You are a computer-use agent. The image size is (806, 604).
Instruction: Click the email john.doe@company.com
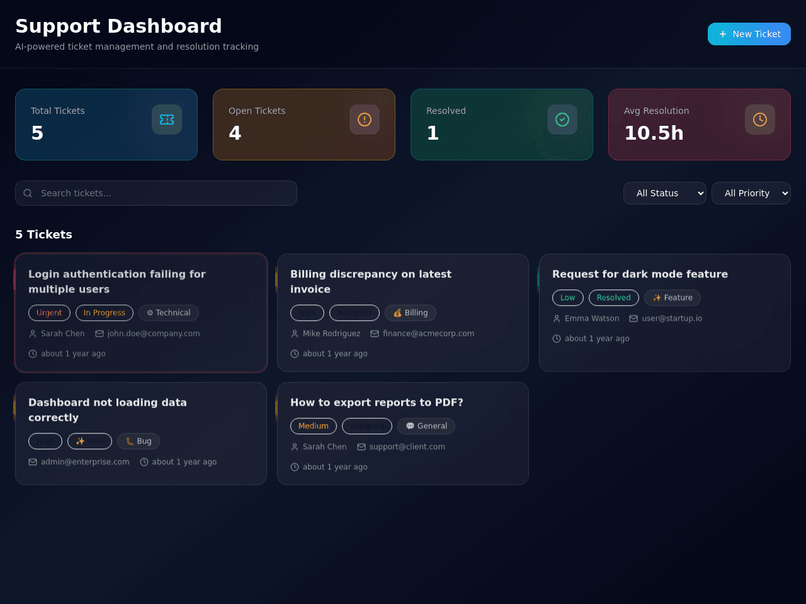tap(154, 333)
